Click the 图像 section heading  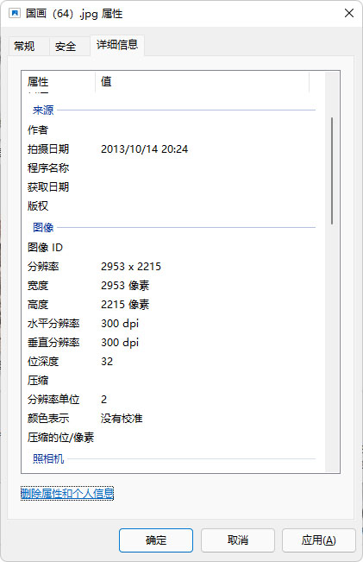coord(43,227)
